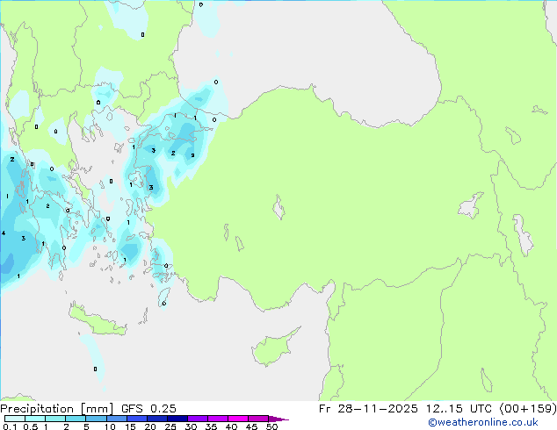Click Lake Tuz in central Turkey

pos(278,207)
